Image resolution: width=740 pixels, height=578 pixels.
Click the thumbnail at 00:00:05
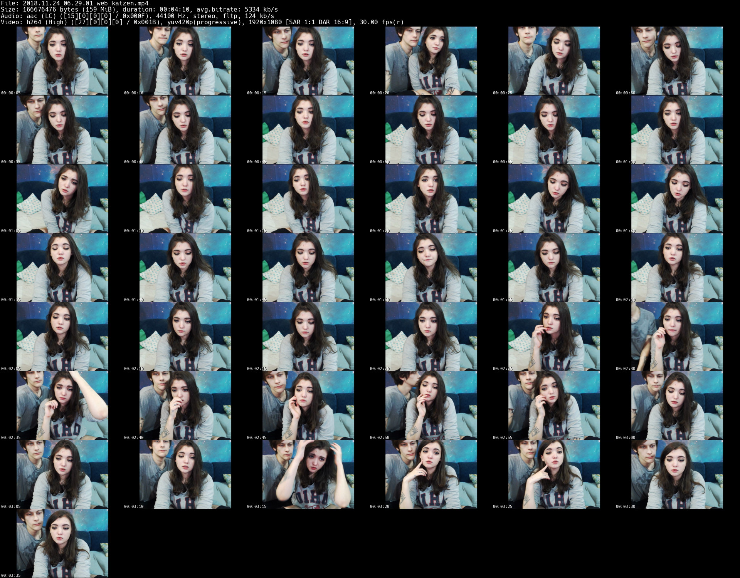pos(62,61)
